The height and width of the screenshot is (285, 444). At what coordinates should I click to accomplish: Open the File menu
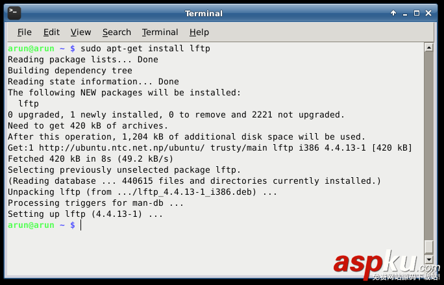[x=25, y=32]
